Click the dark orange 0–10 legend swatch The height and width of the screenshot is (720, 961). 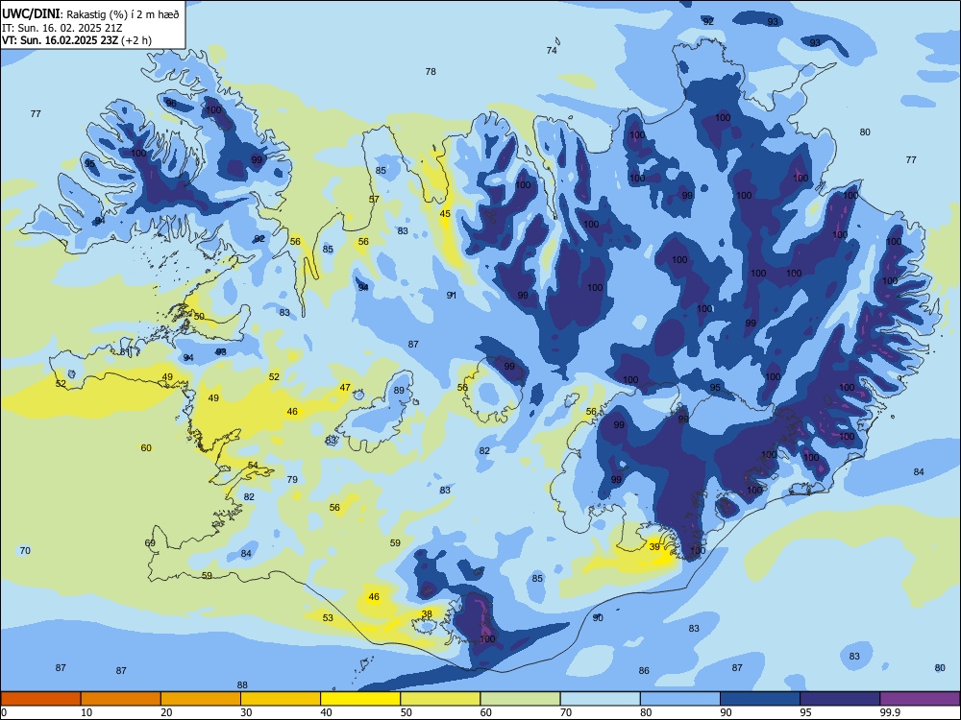click(x=40, y=699)
